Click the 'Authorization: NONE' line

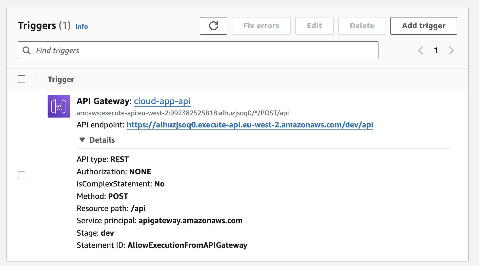[x=114, y=172]
